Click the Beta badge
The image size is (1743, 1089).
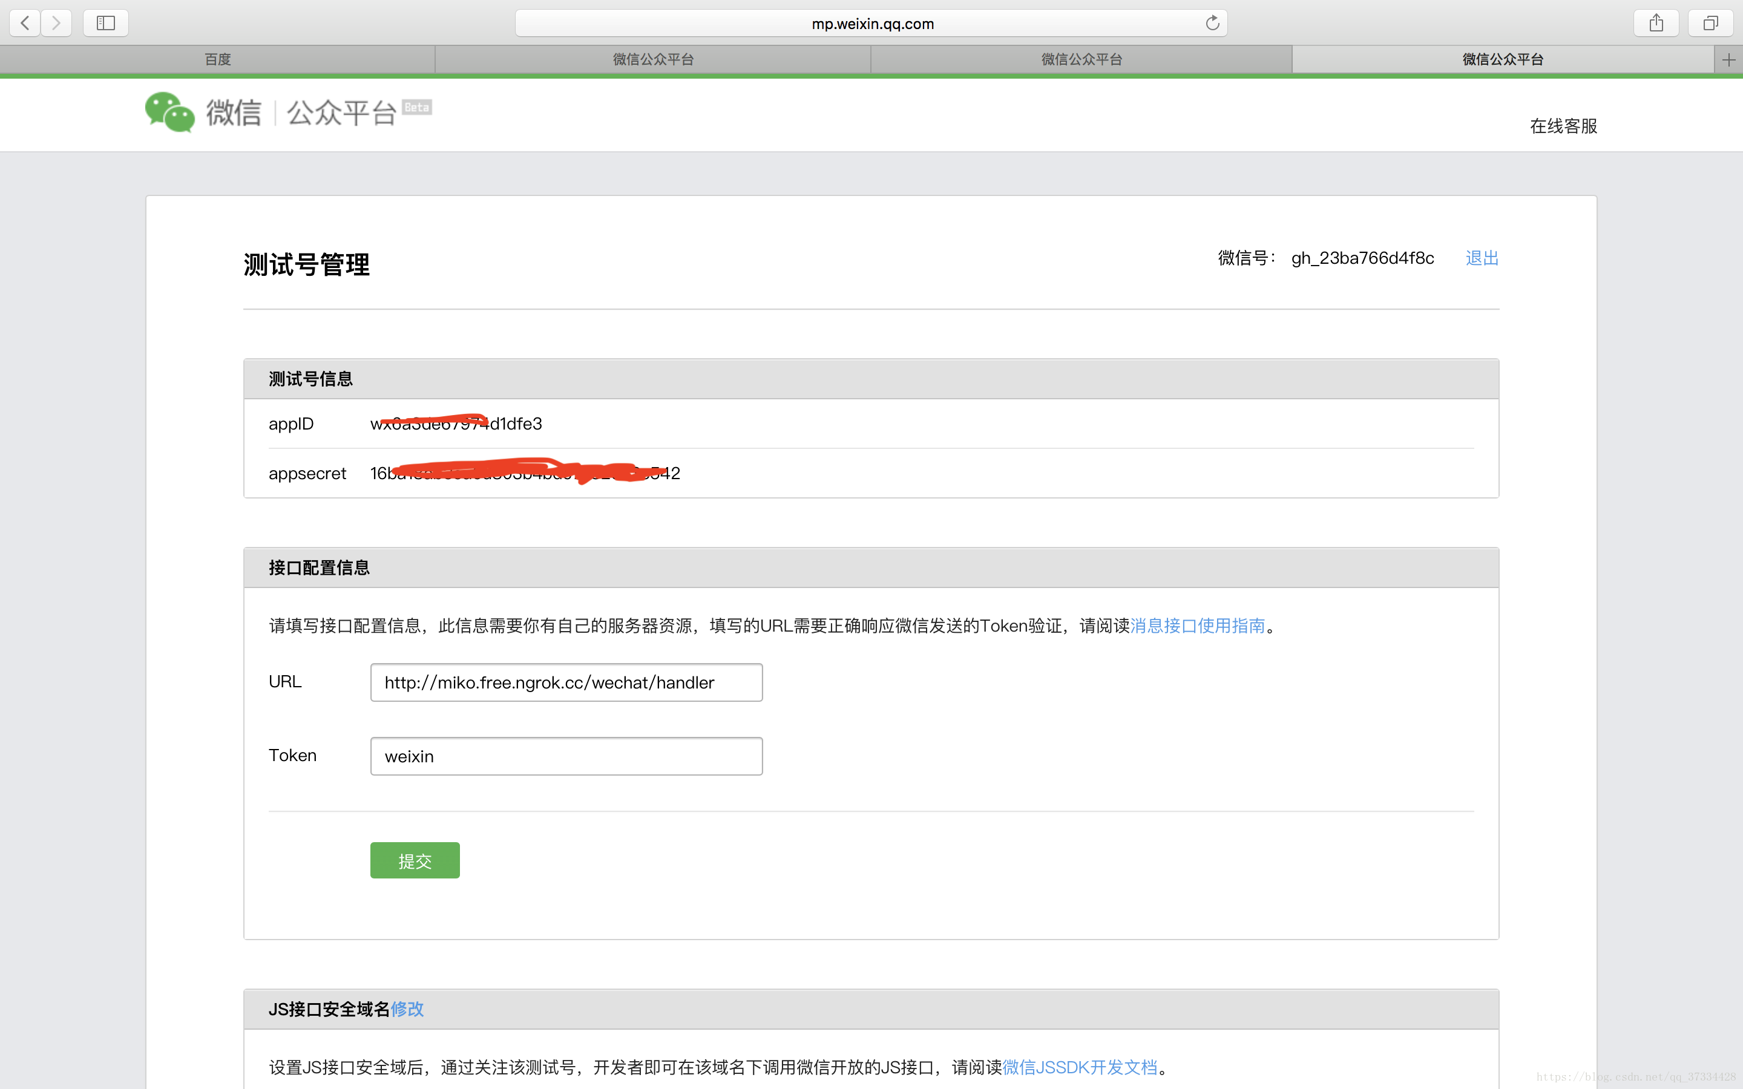(416, 107)
